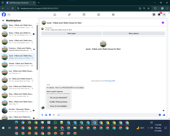Open the Facebook home logo
Image resolution: width=170 pixels, height=136 pixels.
pos(4,15)
